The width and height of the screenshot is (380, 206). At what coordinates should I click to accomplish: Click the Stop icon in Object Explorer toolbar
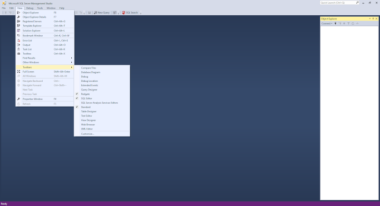coord(344,23)
